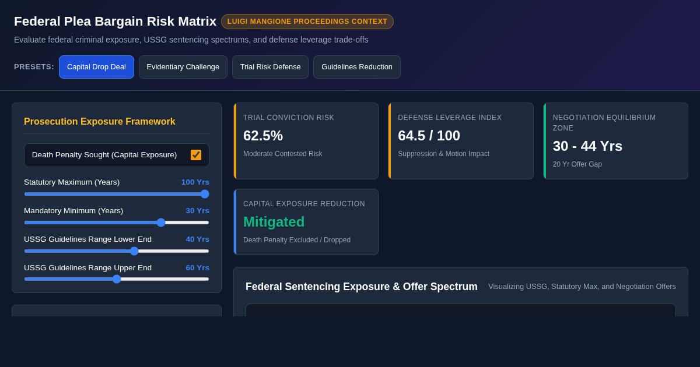Image resolution: width=700 pixels, height=367 pixels.
Task: Click the Mandatory Minimum slider handle
Action: 161,223
